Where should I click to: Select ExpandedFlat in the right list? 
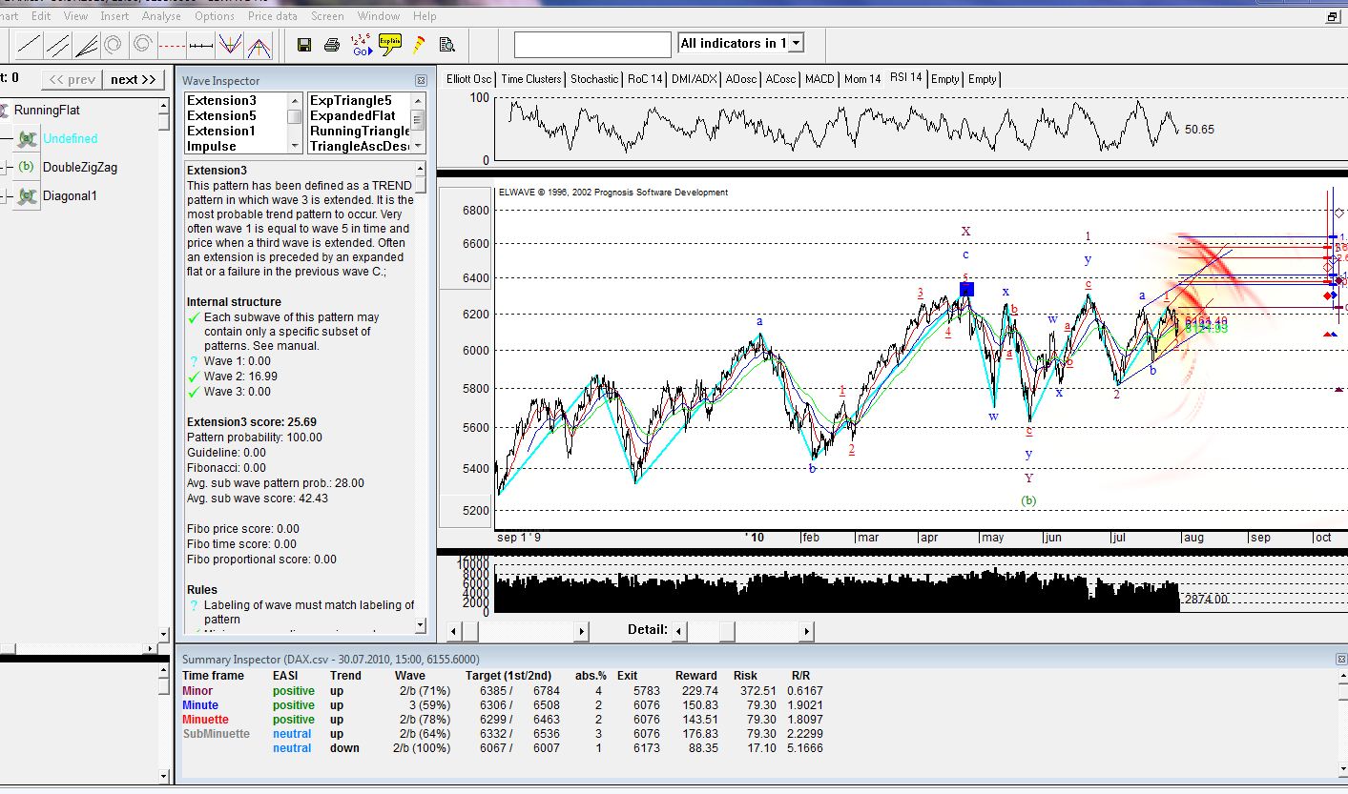pyautogui.click(x=353, y=115)
